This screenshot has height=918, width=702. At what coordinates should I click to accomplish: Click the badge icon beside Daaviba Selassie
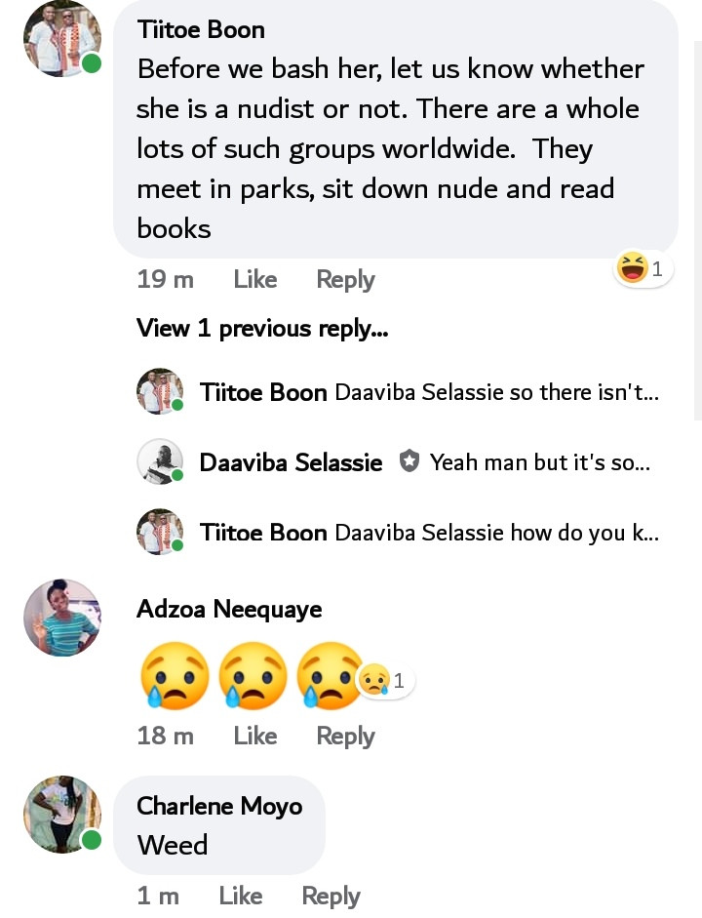(409, 462)
